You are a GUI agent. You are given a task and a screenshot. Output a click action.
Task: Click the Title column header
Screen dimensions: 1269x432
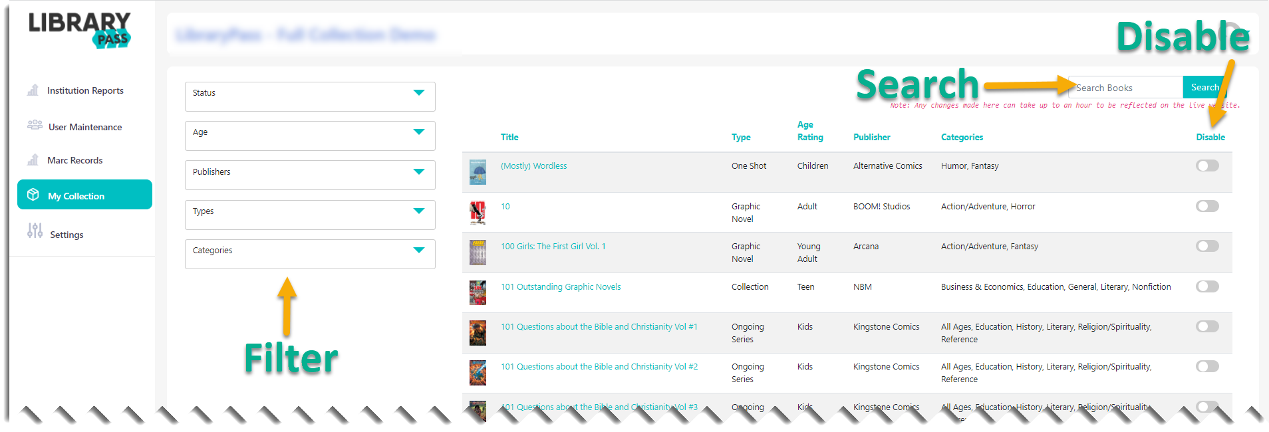tap(509, 138)
